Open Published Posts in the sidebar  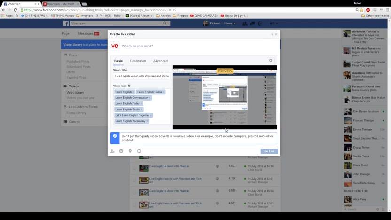78,62
